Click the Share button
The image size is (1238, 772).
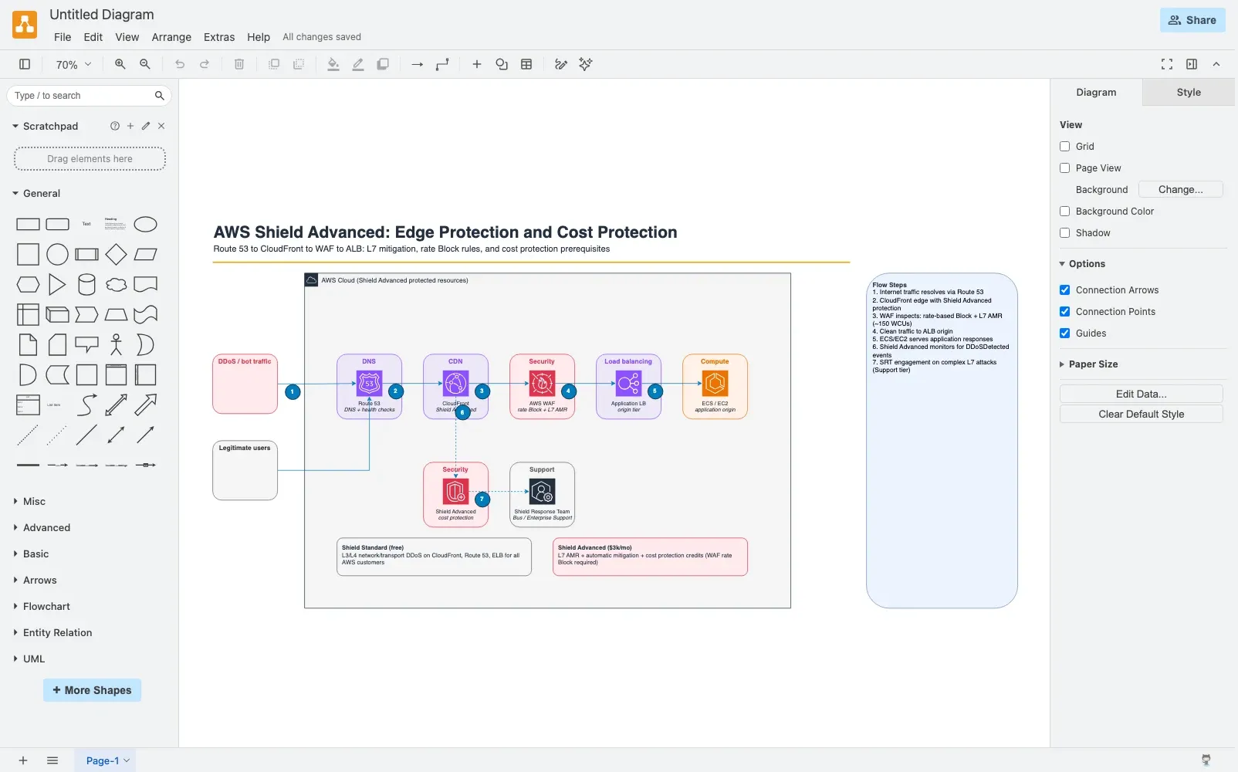click(1192, 20)
